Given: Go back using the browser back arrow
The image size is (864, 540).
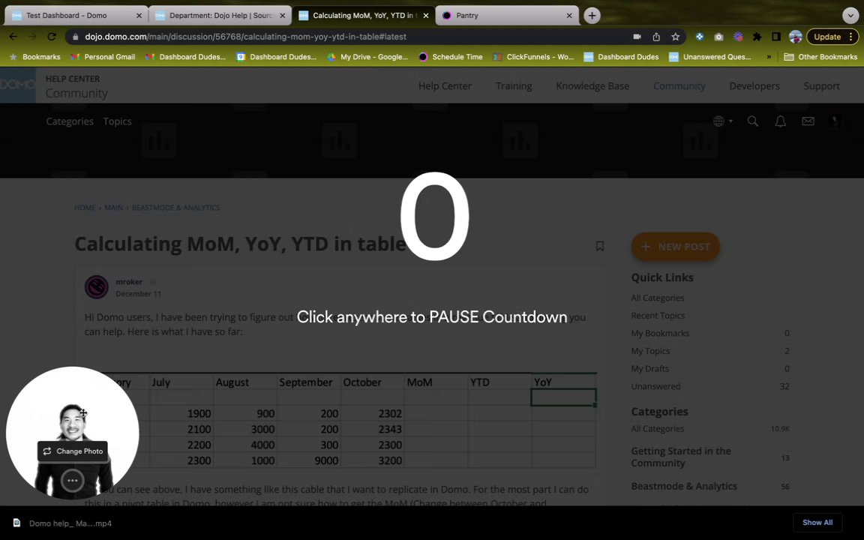Looking at the screenshot, I should [x=13, y=36].
